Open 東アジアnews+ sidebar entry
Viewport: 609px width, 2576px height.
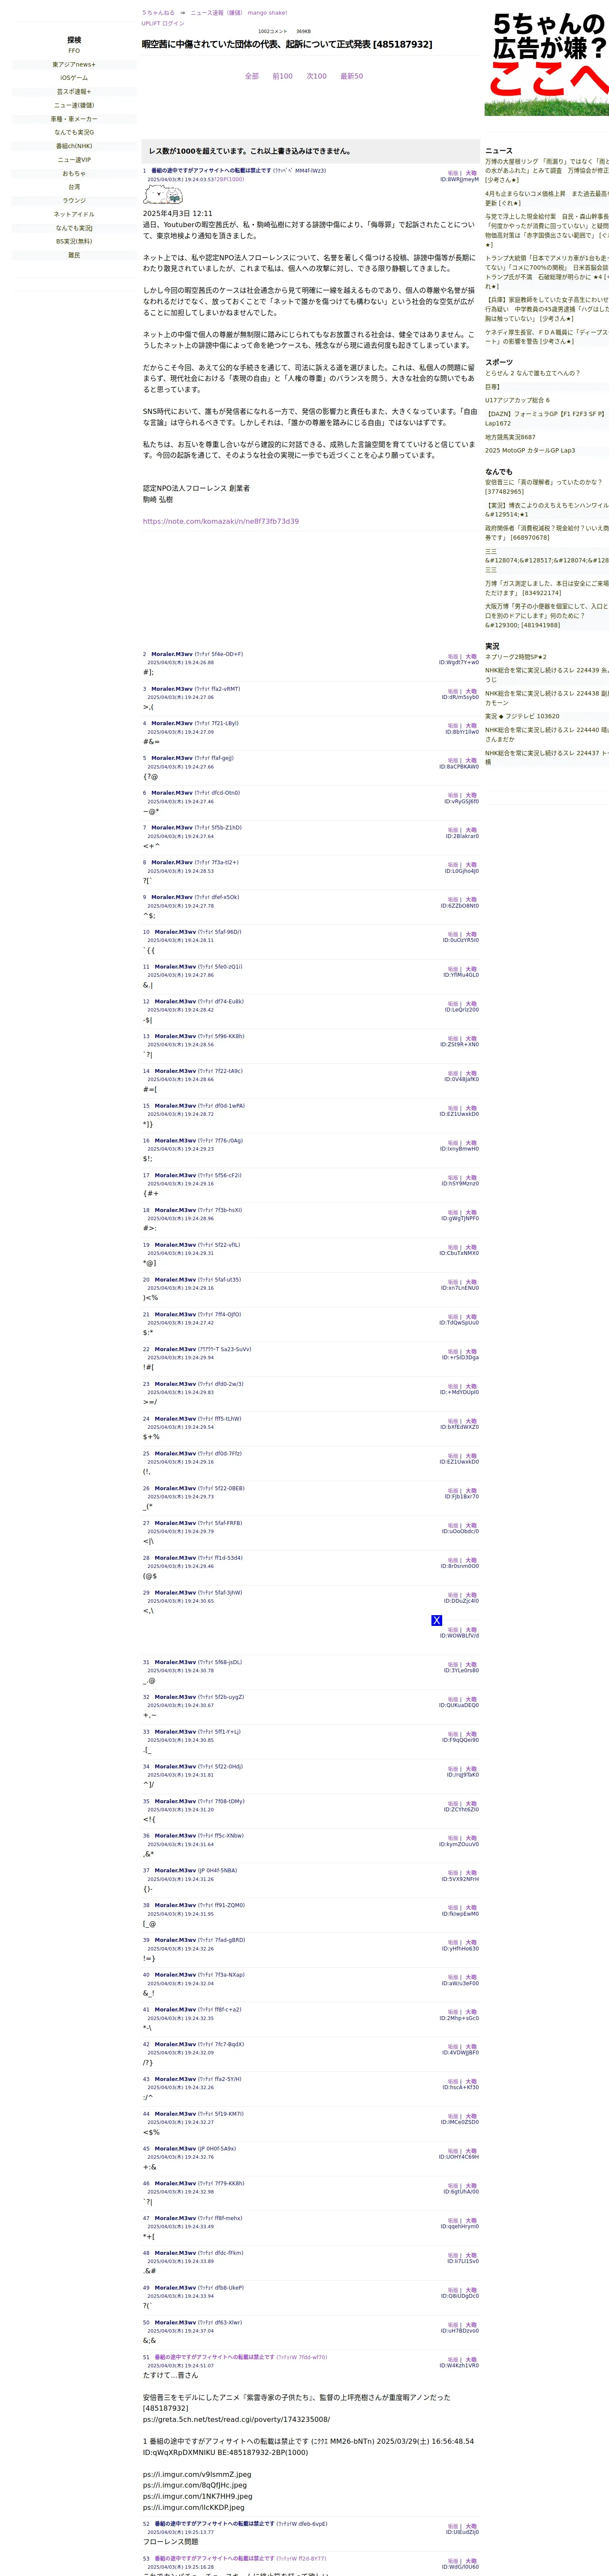point(74,65)
